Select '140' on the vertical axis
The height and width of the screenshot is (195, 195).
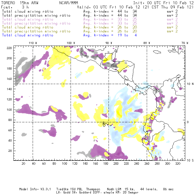pyautogui.click(x=9, y=89)
